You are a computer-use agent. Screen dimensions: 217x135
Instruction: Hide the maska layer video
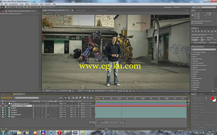33,108
